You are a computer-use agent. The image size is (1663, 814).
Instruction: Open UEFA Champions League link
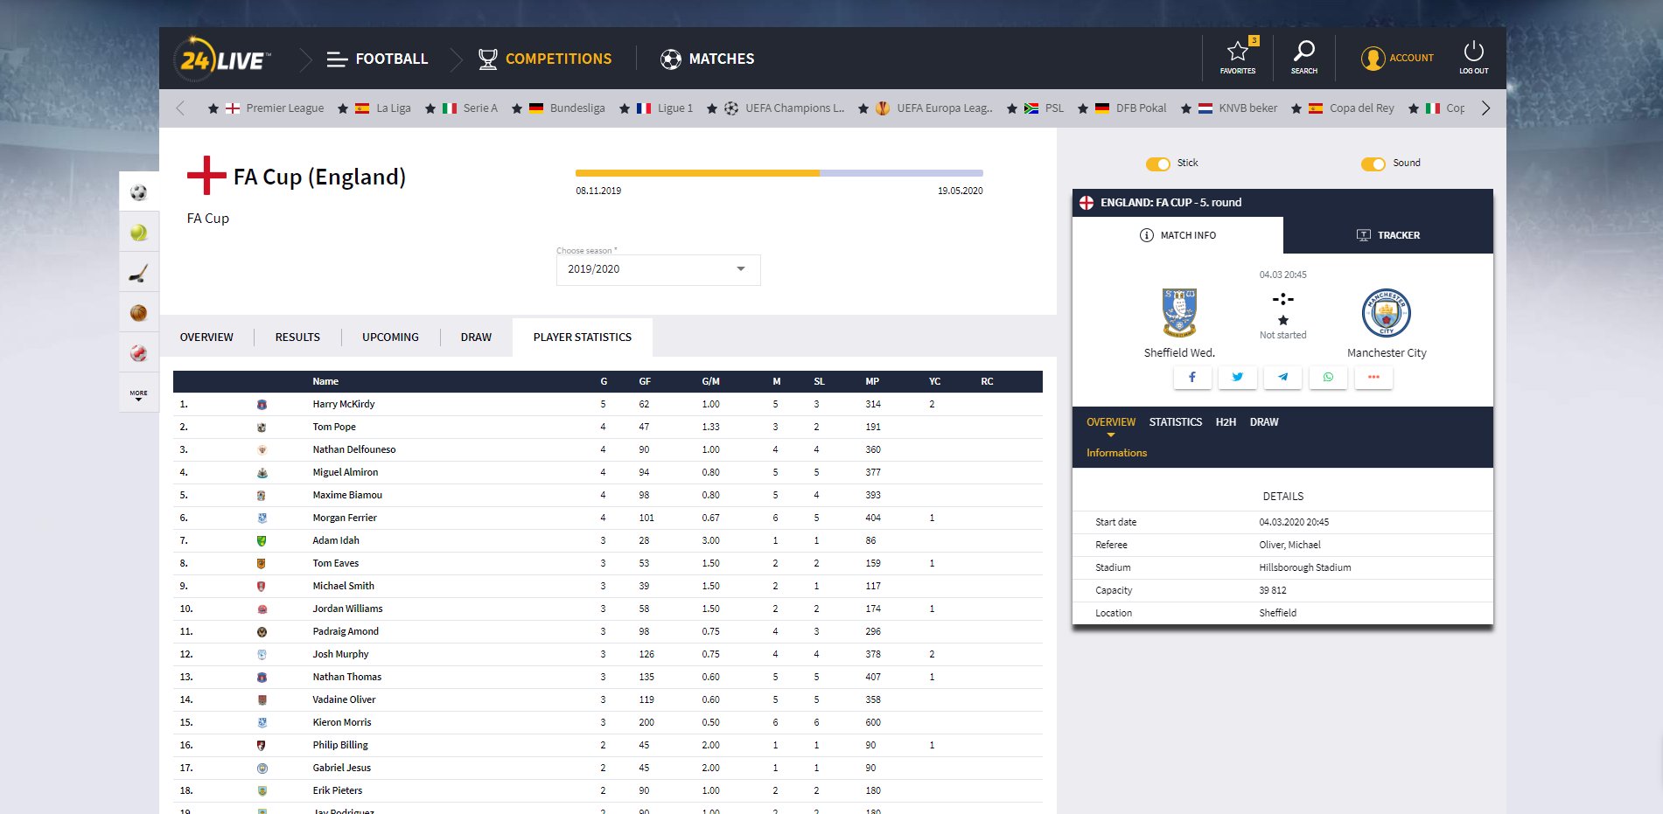click(794, 108)
